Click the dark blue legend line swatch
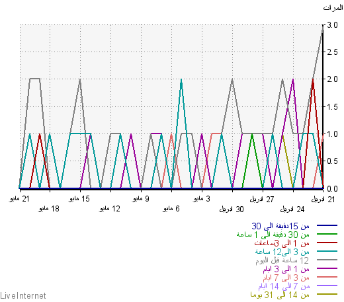Screen dimensions: 344x302 point(327,225)
